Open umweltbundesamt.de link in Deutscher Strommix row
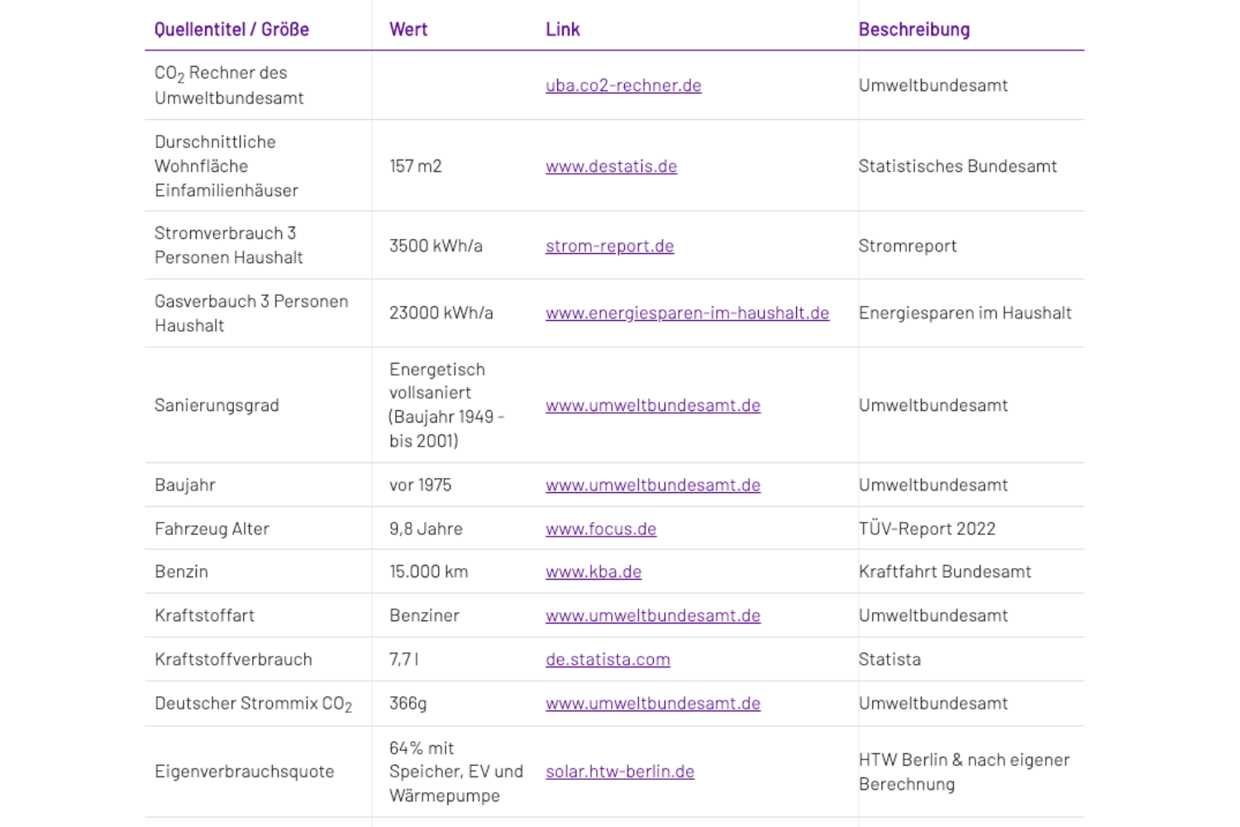 (x=653, y=703)
